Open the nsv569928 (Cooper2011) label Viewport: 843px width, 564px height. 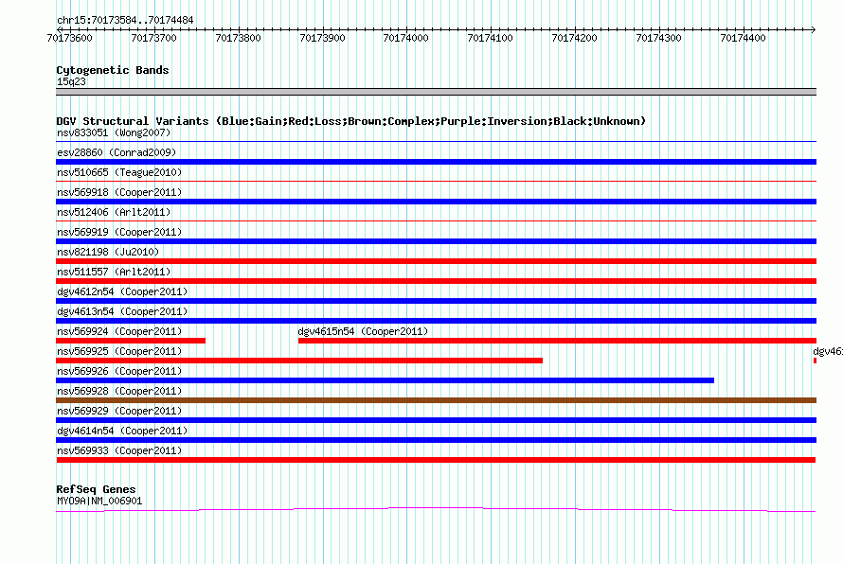coord(119,391)
